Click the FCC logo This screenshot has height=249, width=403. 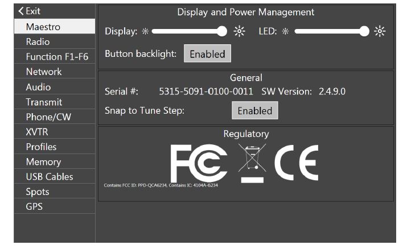[x=199, y=163]
